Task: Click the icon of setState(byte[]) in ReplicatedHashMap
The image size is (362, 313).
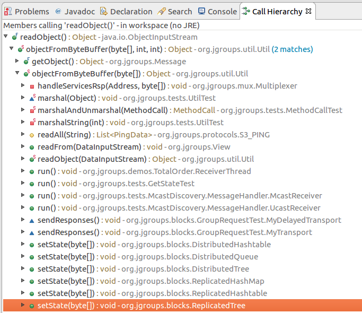Action: (32, 282)
